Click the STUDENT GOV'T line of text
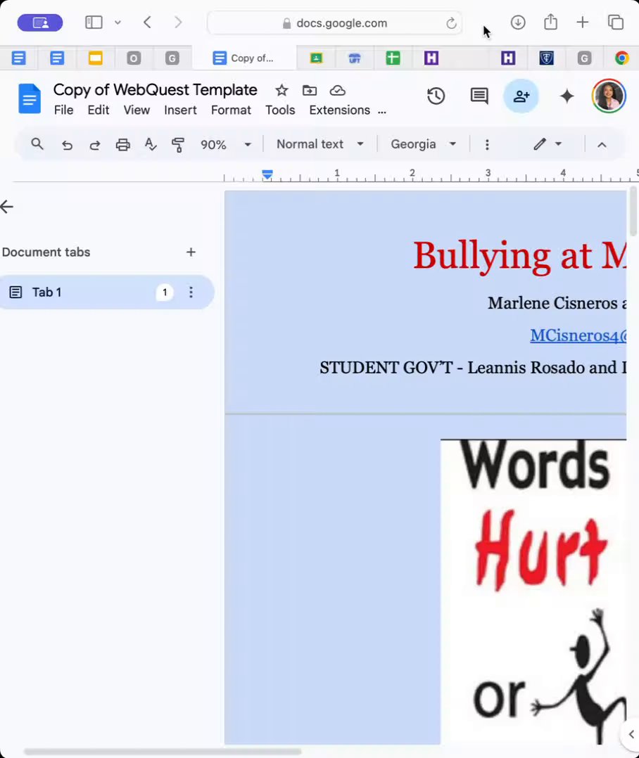 click(x=473, y=367)
